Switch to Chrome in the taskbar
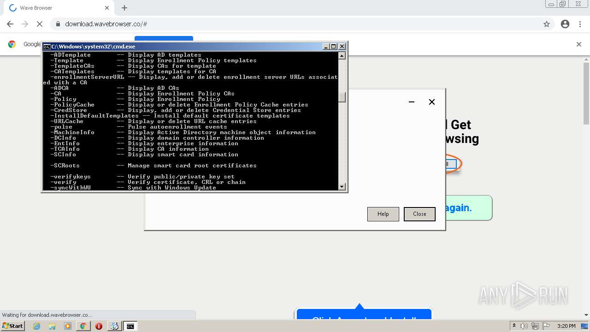This screenshot has height=332, width=590. pos(83,326)
